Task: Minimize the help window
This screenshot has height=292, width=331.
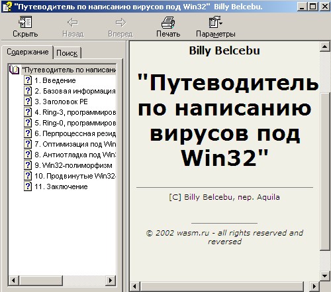Action: coord(303,7)
